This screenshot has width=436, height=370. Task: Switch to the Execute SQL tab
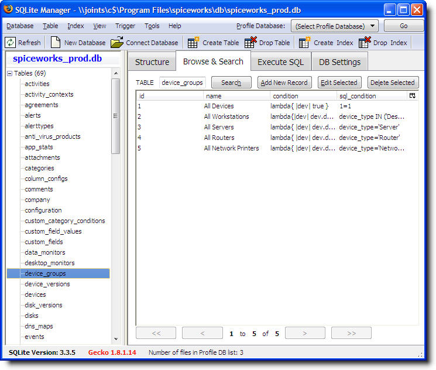point(280,61)
